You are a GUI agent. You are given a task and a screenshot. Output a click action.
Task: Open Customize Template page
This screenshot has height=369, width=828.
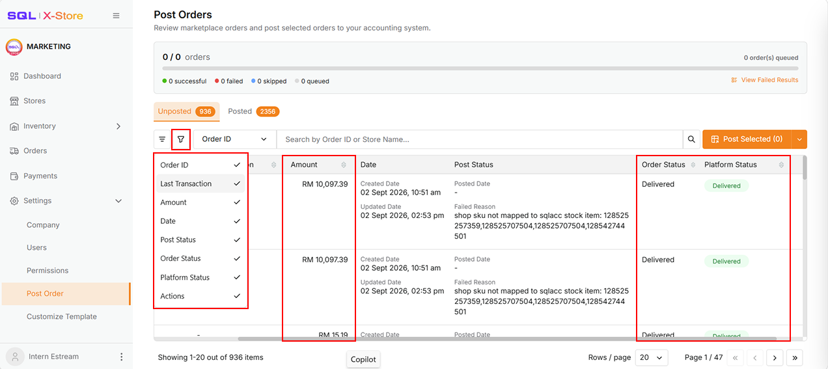pos(62,317)
